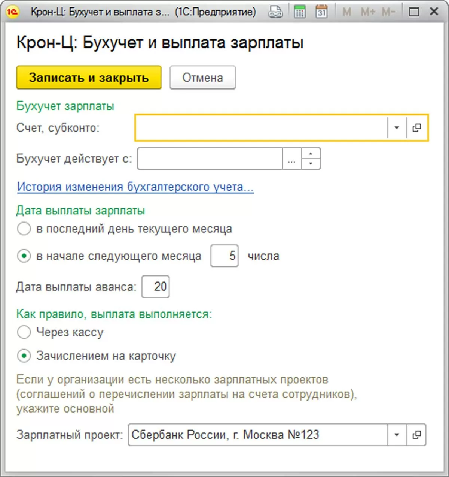The width and height of the screenshot is (449, 477).
Task: Open the calculator from title bar
Action: 299,12
